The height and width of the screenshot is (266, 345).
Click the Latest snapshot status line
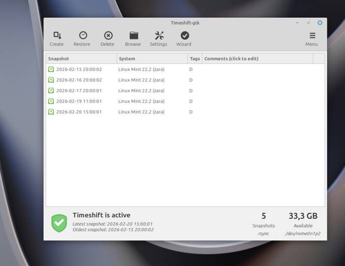113,224
